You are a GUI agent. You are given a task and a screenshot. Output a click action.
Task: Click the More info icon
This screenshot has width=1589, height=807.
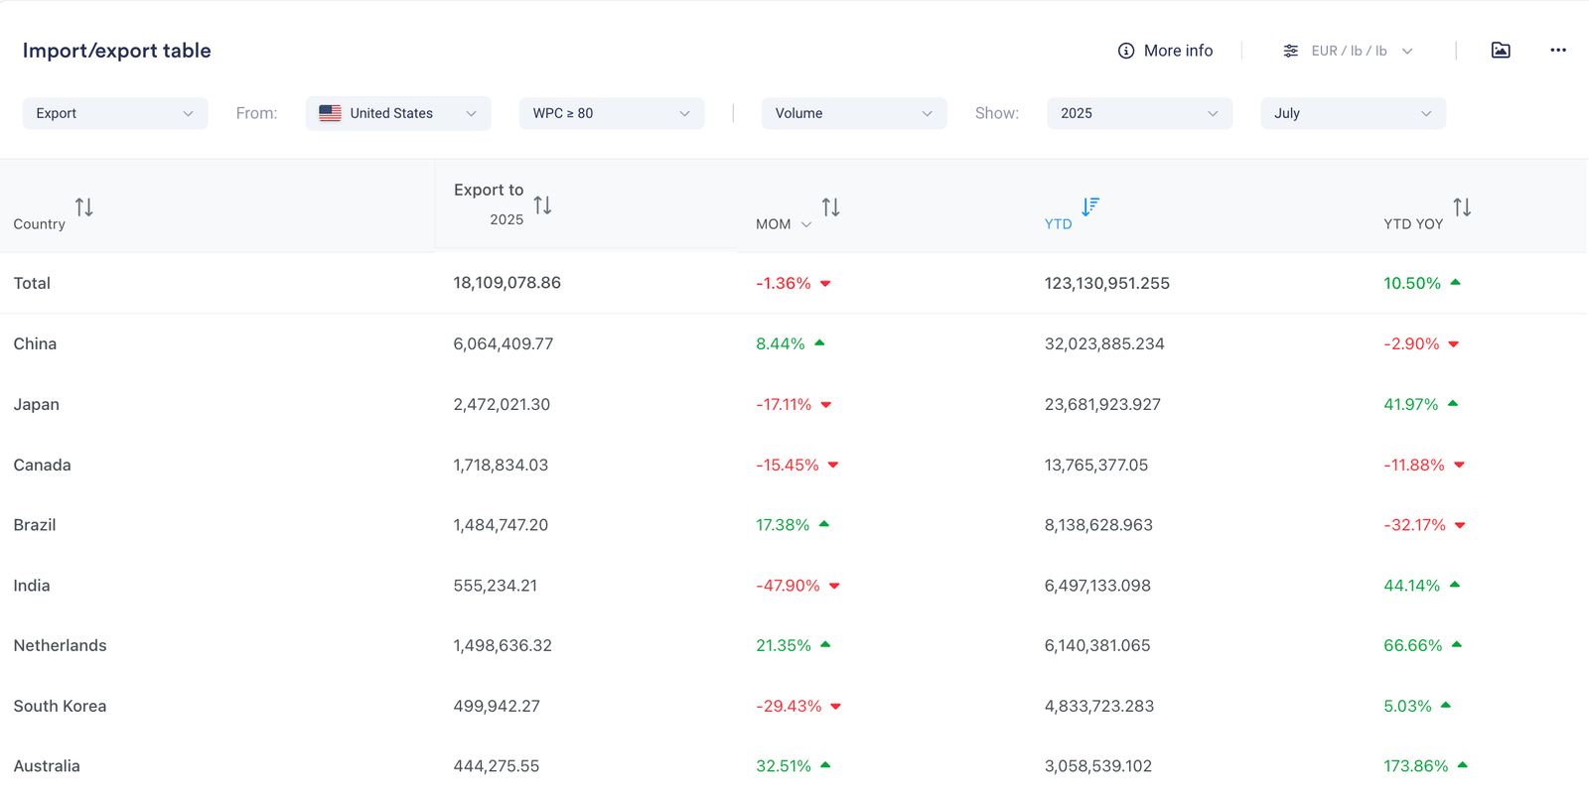tap(1126, 51)
